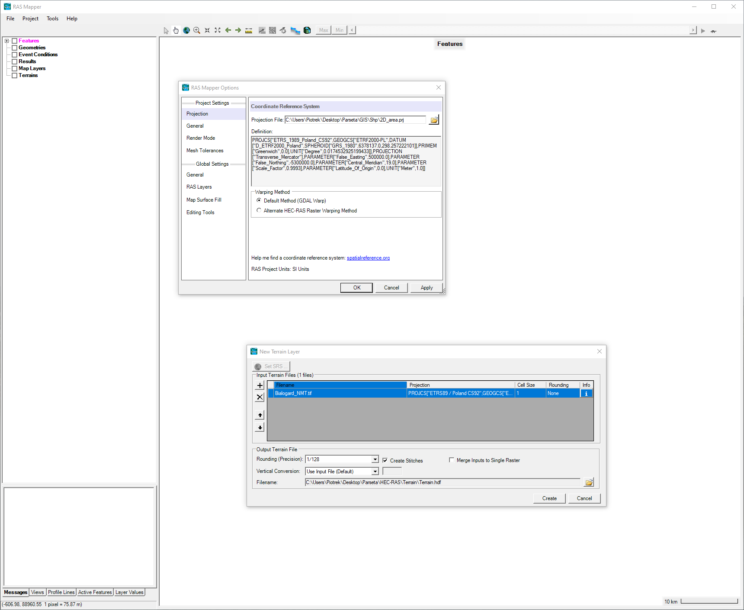Browse for projection file with folder icon
This screenshot has height=610, width=744.
pos(434,120)
